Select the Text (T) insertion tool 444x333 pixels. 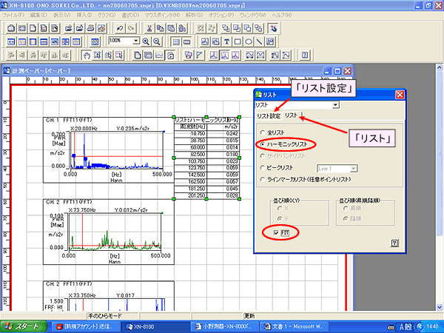pyautogui.click(x=226, y=42)
